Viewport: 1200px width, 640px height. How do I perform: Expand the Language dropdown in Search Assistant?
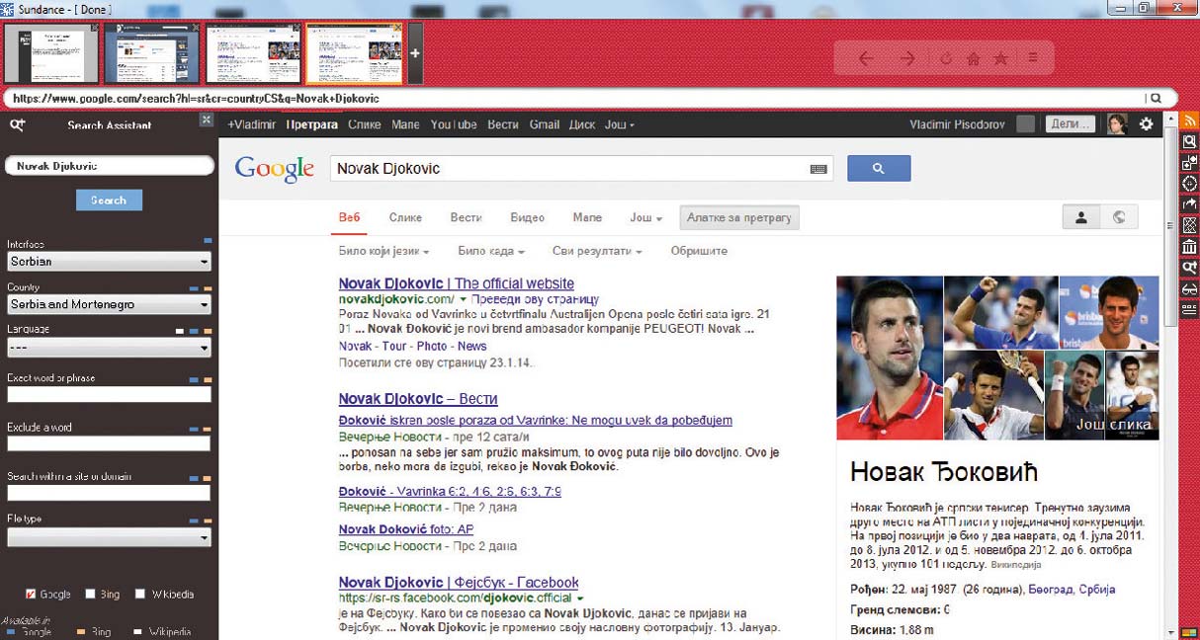(x=109, y=348)
